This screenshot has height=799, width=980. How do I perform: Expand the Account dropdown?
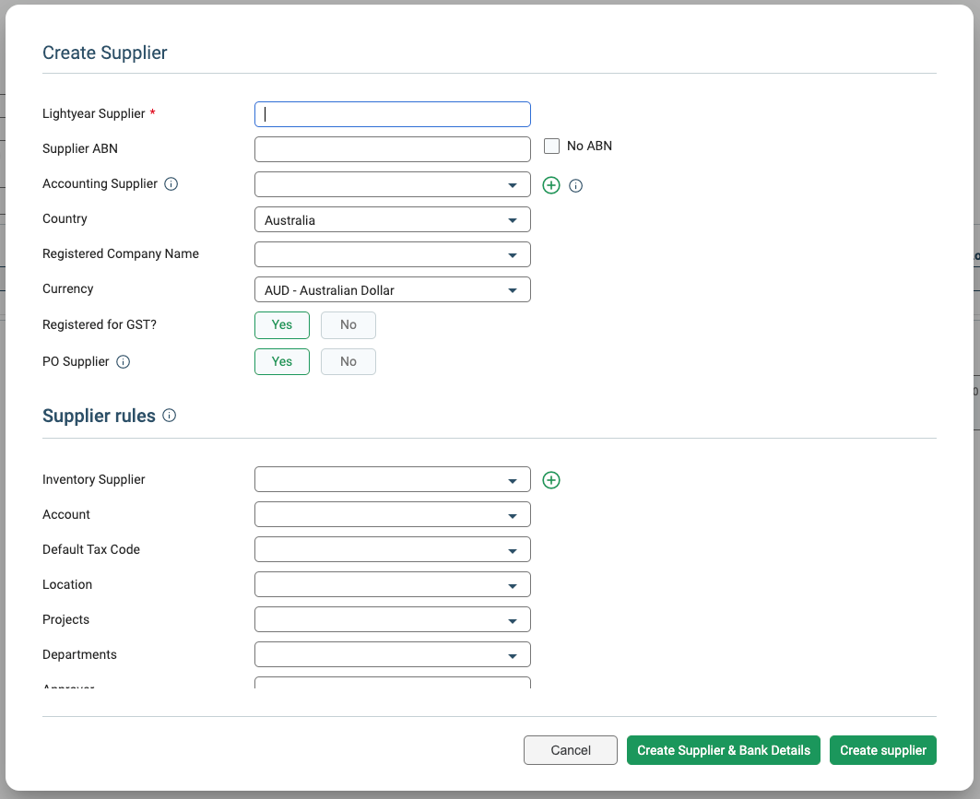pos(393,514)
